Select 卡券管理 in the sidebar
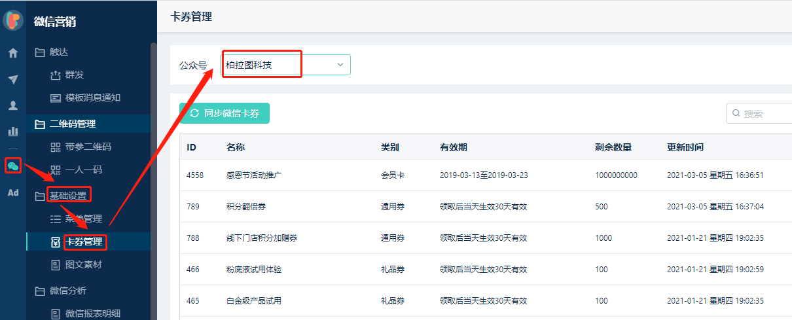Image resolution: width=792 pixels, height=320 pixels. pos(84,242)
